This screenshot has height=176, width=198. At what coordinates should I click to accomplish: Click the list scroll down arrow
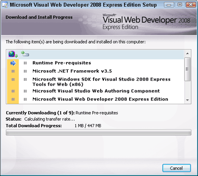pyautogui.click(x=187, y=100)
